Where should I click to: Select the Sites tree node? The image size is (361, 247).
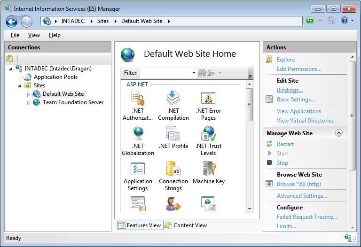39,85
